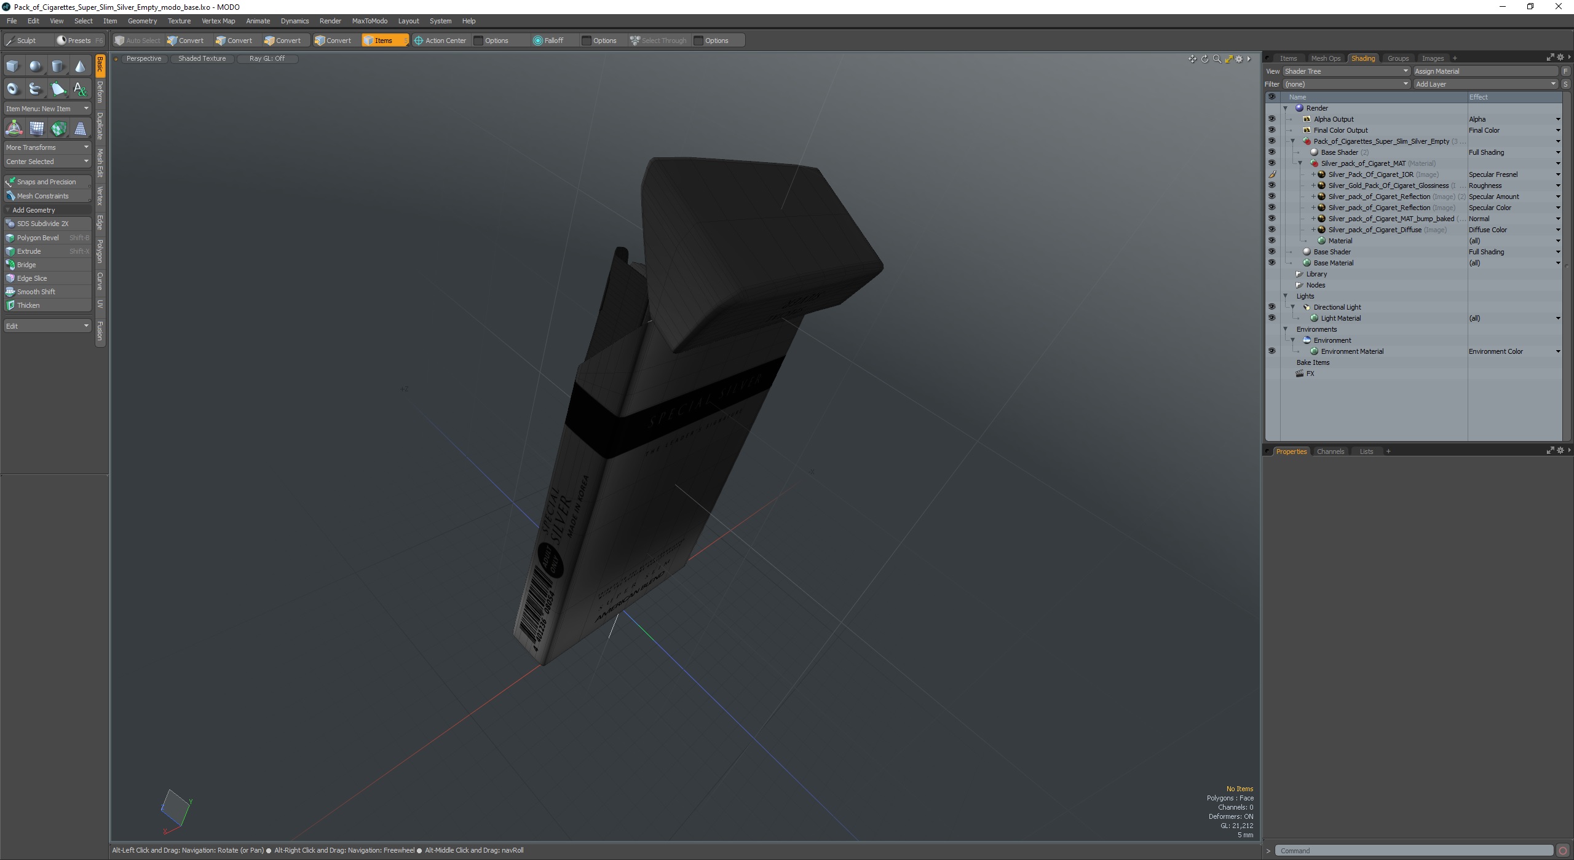Switch to the Channels tab
Viewport: 1574px width, 860px height.
click(1331, 451)
